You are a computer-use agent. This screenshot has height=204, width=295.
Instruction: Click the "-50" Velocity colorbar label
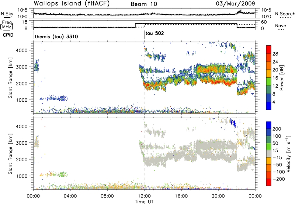pos(277,165)
